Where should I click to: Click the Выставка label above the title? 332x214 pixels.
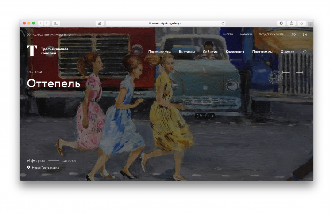pyautogui.click(x=34, y=72)
